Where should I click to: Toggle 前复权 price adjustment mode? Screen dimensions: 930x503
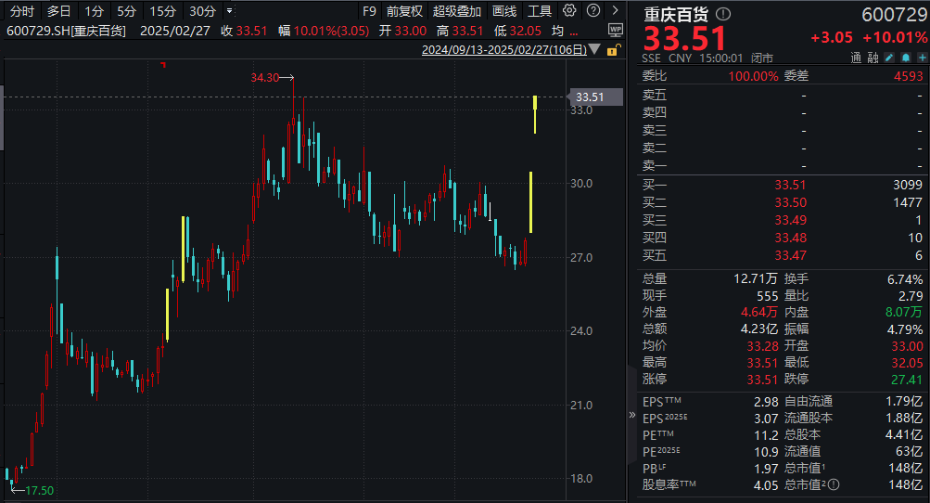tap(404, 11)
